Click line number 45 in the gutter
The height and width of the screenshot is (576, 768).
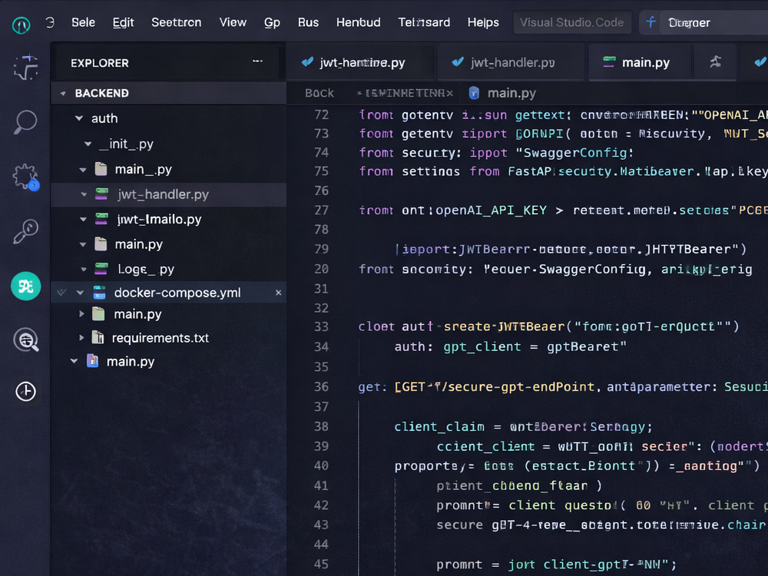click(x=321, y=564)
